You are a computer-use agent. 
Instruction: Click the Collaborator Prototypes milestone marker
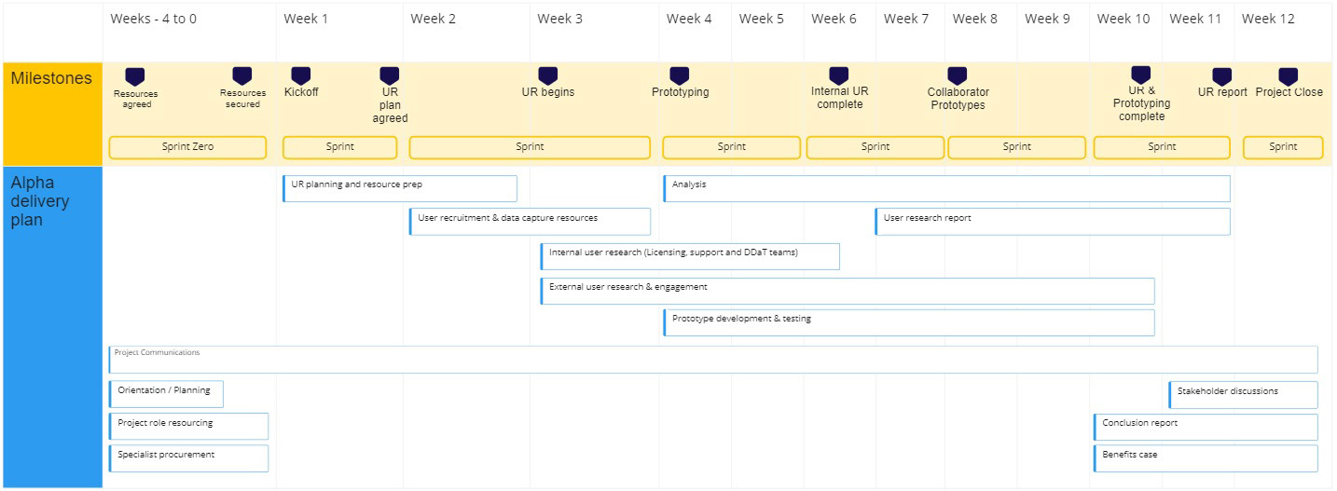pos(958,76)
